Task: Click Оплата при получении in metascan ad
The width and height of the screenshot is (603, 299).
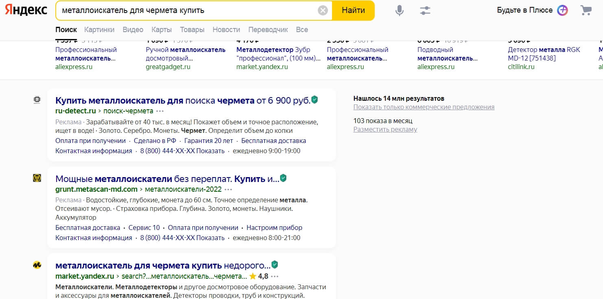Action: tap(203, 228)
